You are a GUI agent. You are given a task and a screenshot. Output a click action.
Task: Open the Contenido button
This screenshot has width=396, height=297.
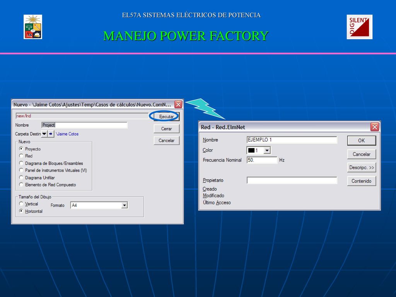(362, 181)
